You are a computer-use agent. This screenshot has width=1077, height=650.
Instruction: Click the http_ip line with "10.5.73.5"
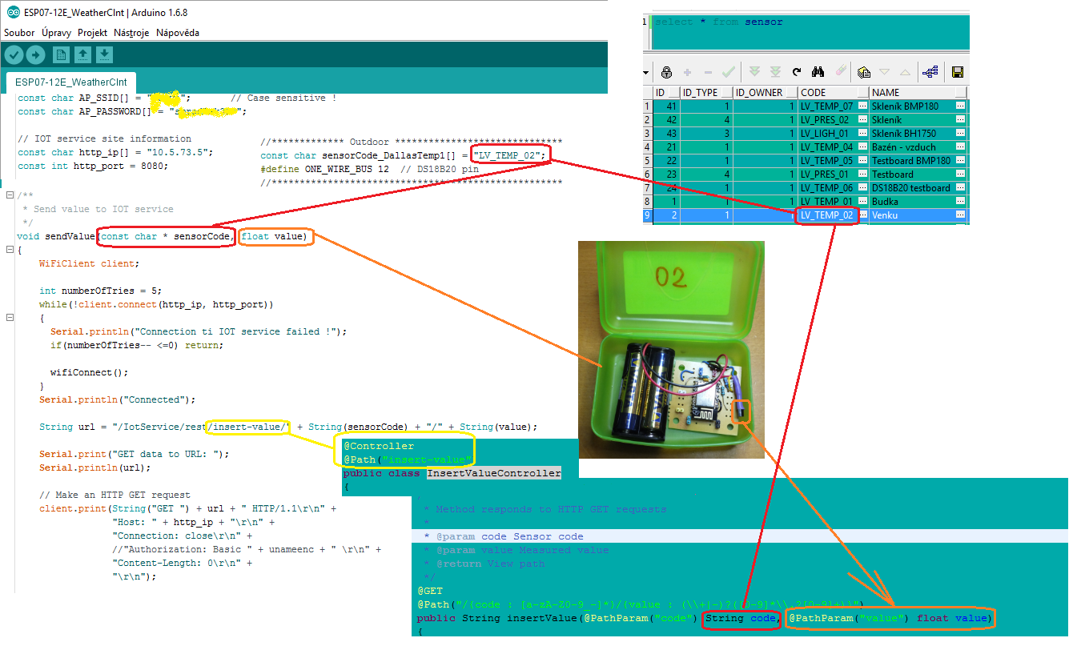point(115,152)
